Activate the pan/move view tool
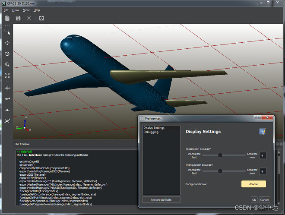285x215 pixels. pyautogui.click(x=7, y=43)
